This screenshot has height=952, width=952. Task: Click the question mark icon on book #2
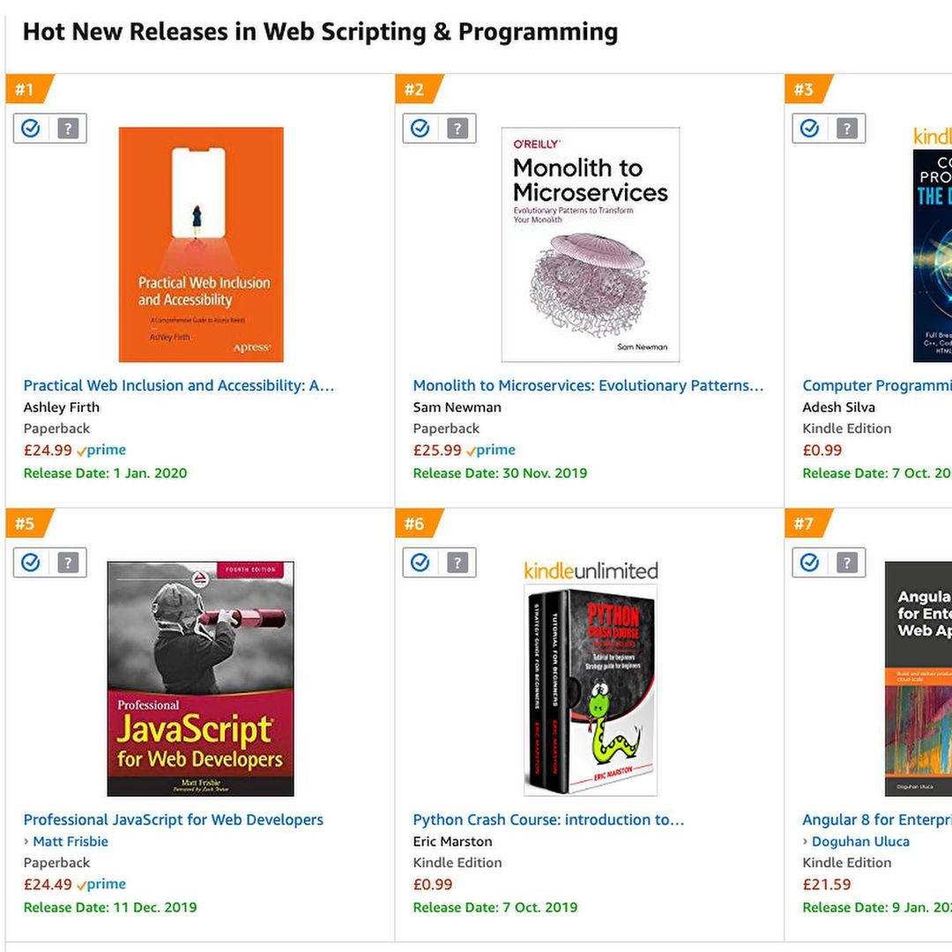click(457, 128)
